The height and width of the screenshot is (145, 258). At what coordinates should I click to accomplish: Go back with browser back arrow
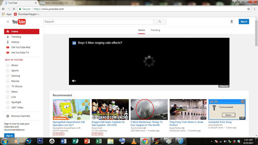pyautogui.click(x=4, y=9)
